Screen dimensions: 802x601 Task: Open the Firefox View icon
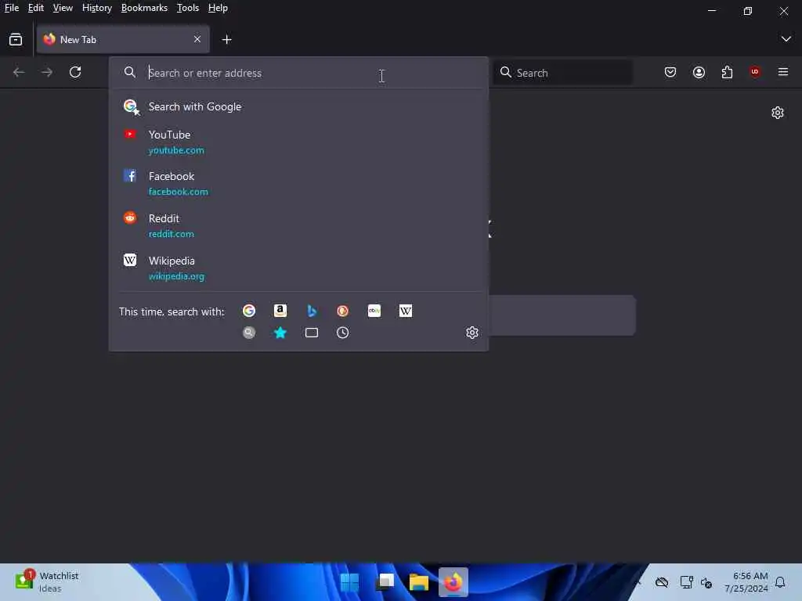click(16, 39)
